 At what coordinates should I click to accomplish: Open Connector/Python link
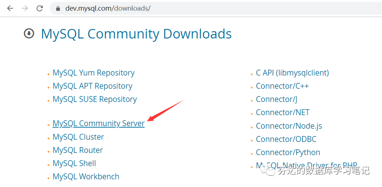288,153
